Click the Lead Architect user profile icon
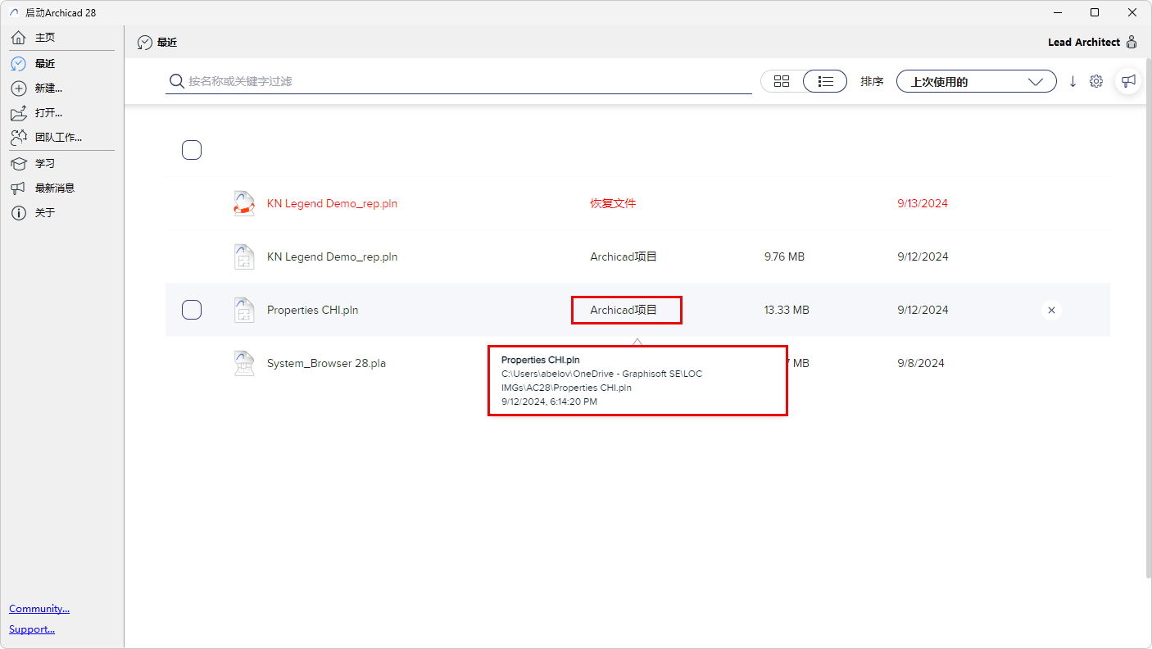 (x=1132, y=42)
